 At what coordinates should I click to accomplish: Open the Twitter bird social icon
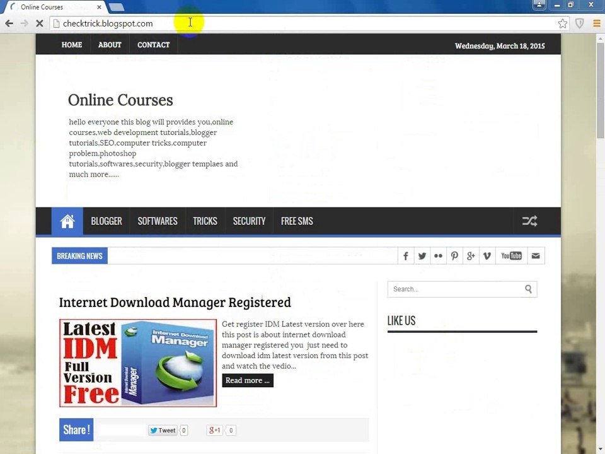tap(422, 256)
